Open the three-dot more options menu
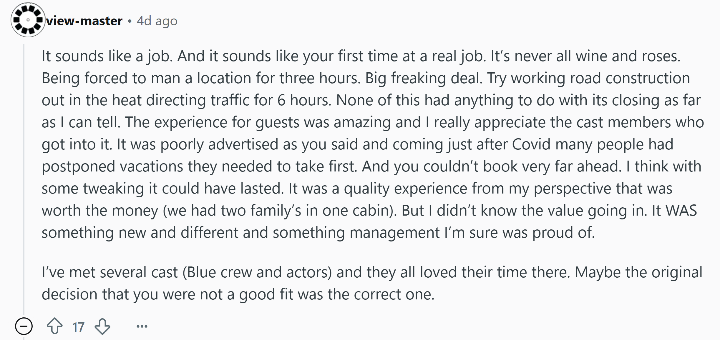Screen dimensions: 720x340 pyautogui.click(x=142, y=326)
